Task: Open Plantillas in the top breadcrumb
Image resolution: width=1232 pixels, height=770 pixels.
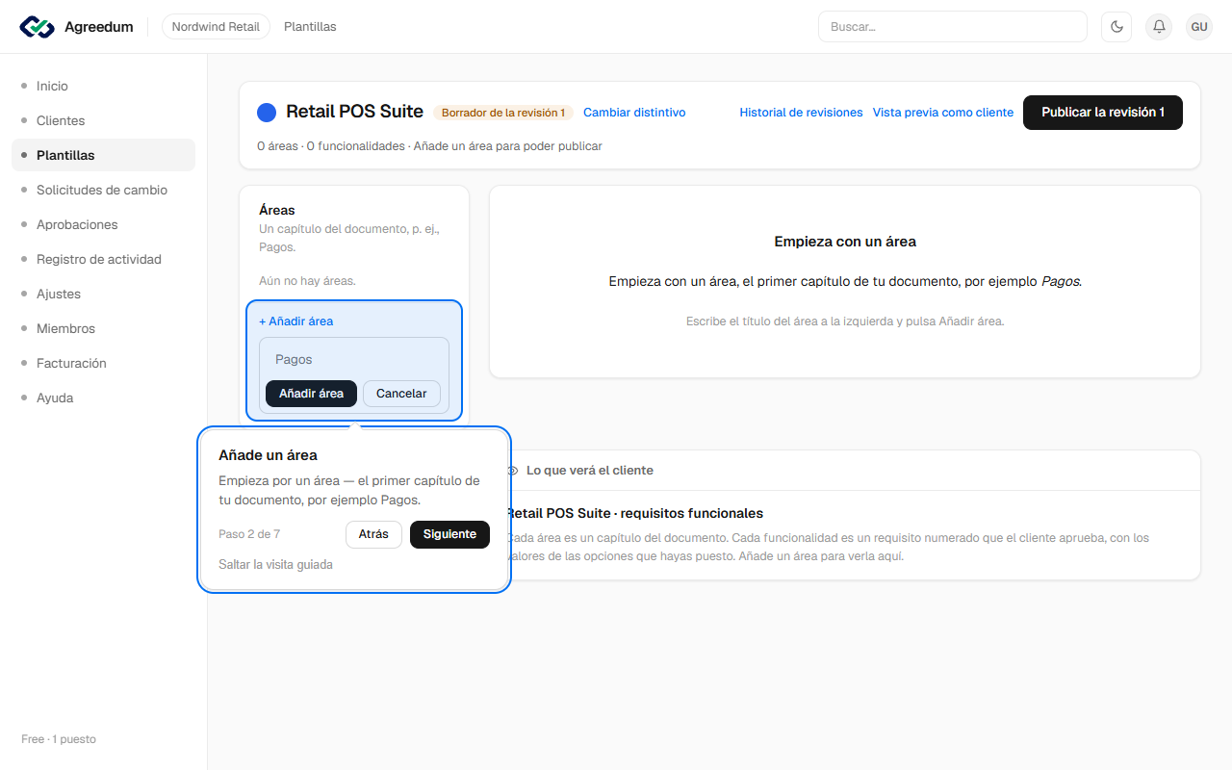Action: (x=310, y=27)
